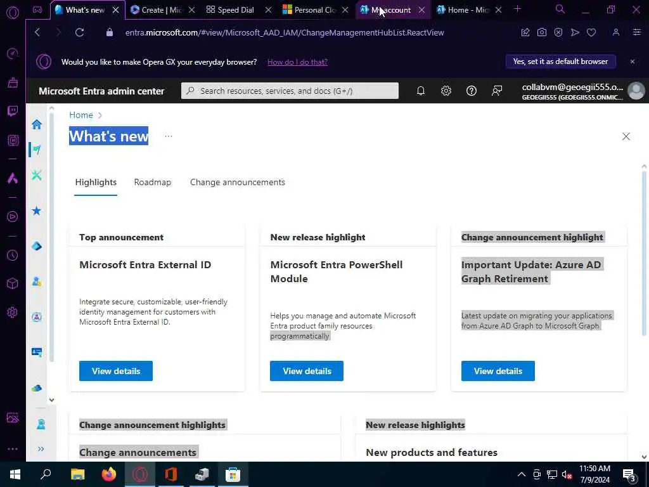Screen dimensions: 649x487
Task: View details for Entra PowerShell Module
Action: [x=307, y=371]
